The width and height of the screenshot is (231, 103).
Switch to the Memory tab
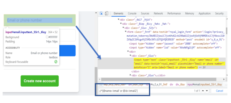(189, 13)
